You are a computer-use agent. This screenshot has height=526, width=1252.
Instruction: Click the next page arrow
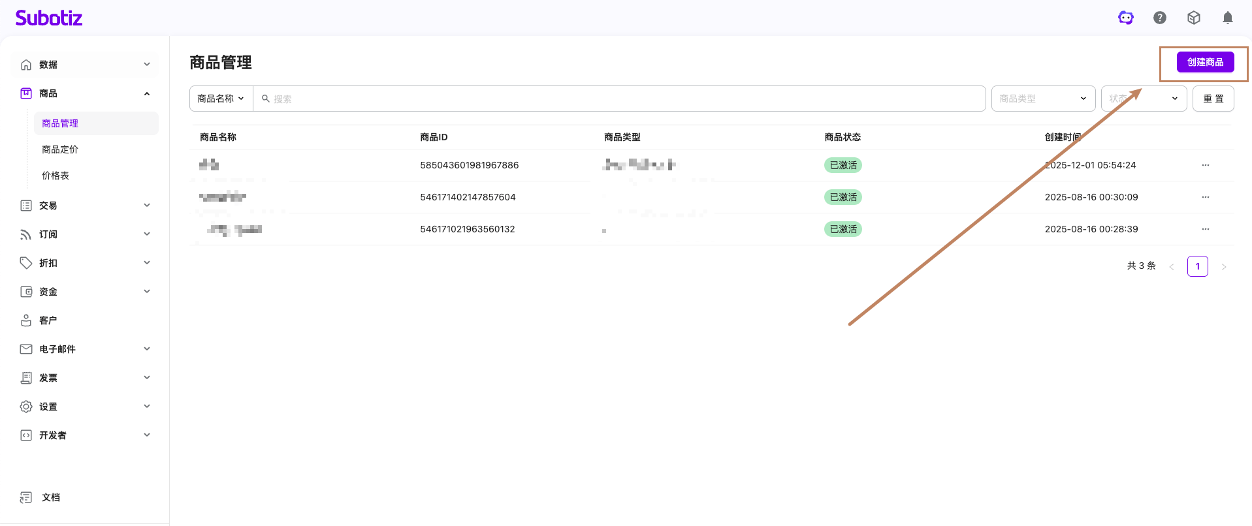[x=1223, y=266]
